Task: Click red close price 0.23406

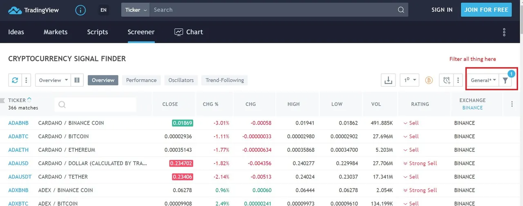Action: [x=182, y=177]
